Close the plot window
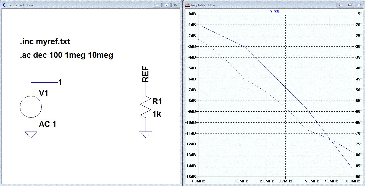 click(x=359, y=5)
